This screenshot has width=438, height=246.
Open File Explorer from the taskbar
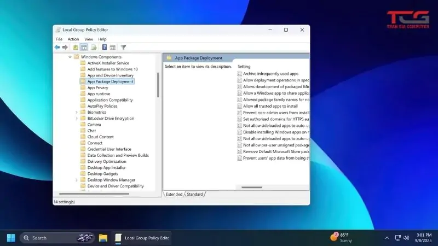[x=103, y=238]
